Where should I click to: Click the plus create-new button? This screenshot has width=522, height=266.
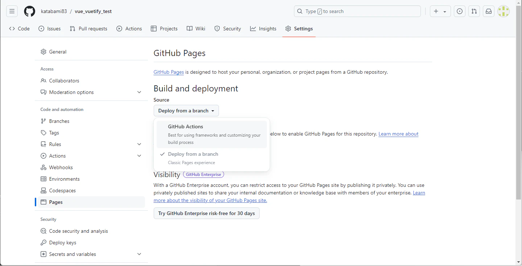[x=440, y=11]
